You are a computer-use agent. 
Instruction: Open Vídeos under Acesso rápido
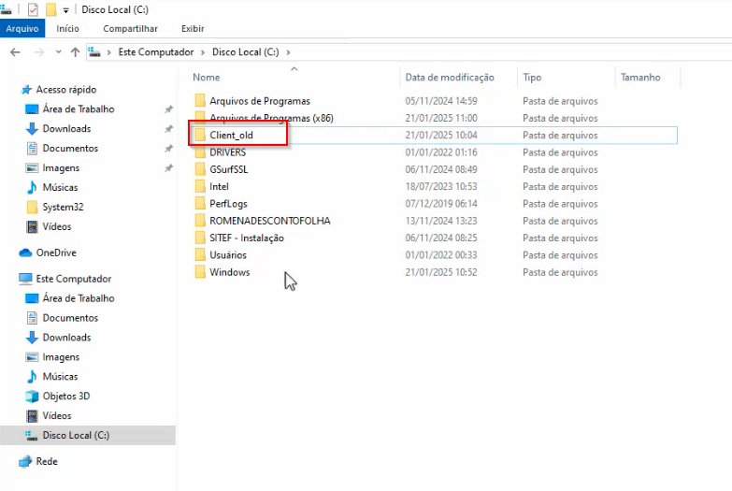point(57,226)
